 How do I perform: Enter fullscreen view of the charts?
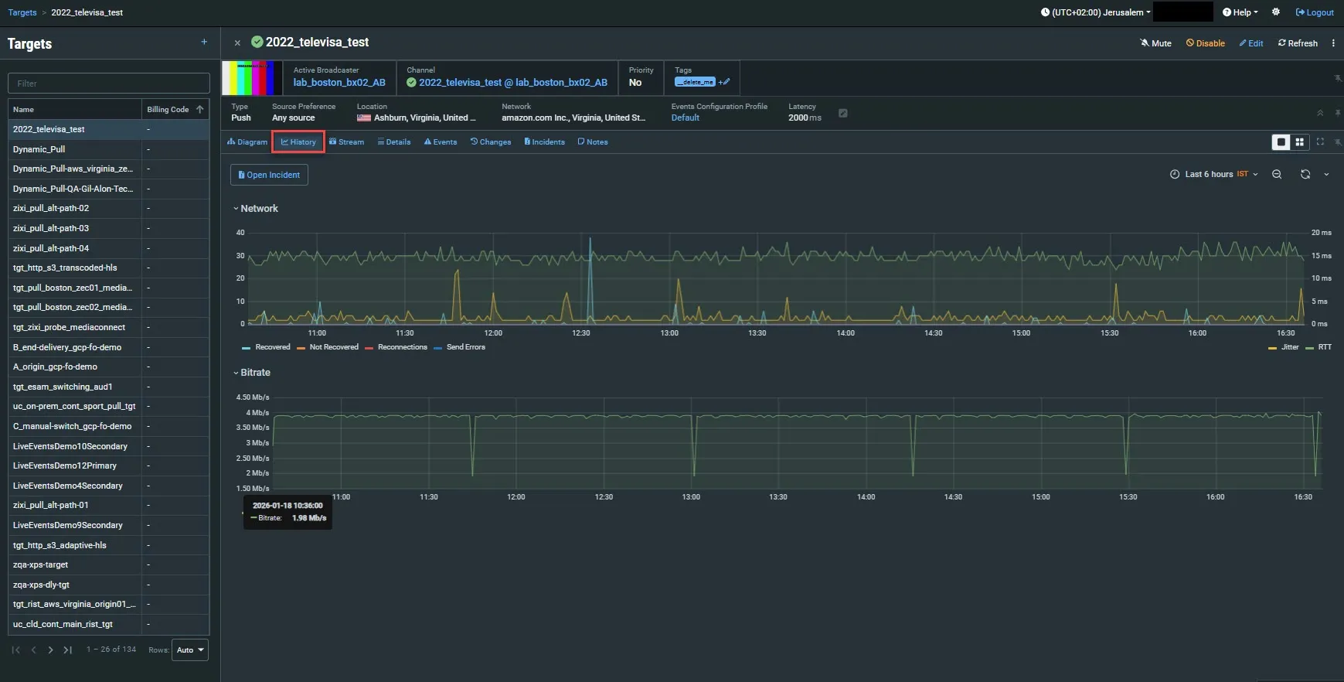(1320, 142)
